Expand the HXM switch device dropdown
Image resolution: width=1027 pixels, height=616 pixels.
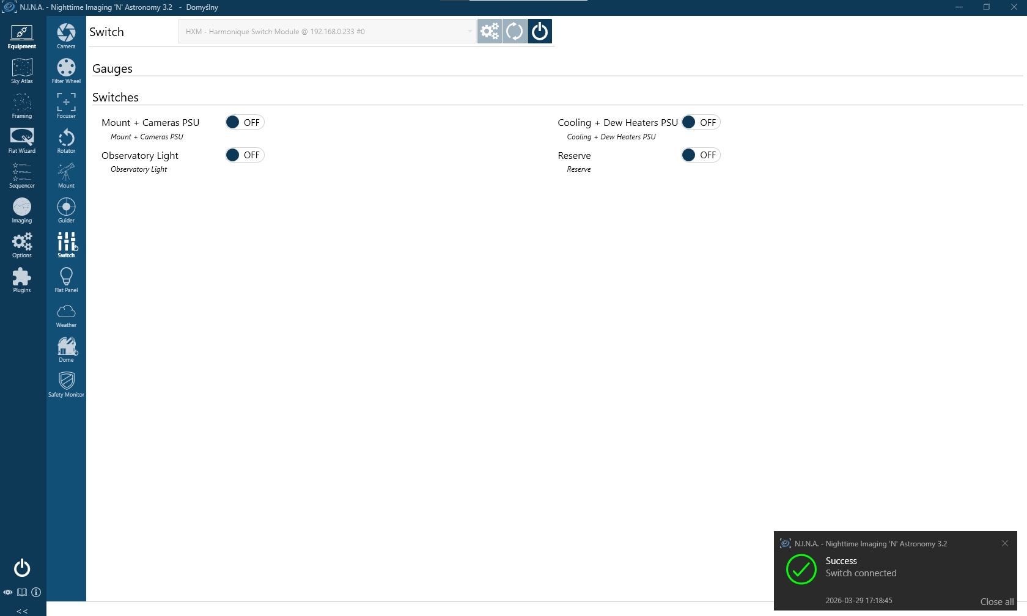tap(469, 31)
